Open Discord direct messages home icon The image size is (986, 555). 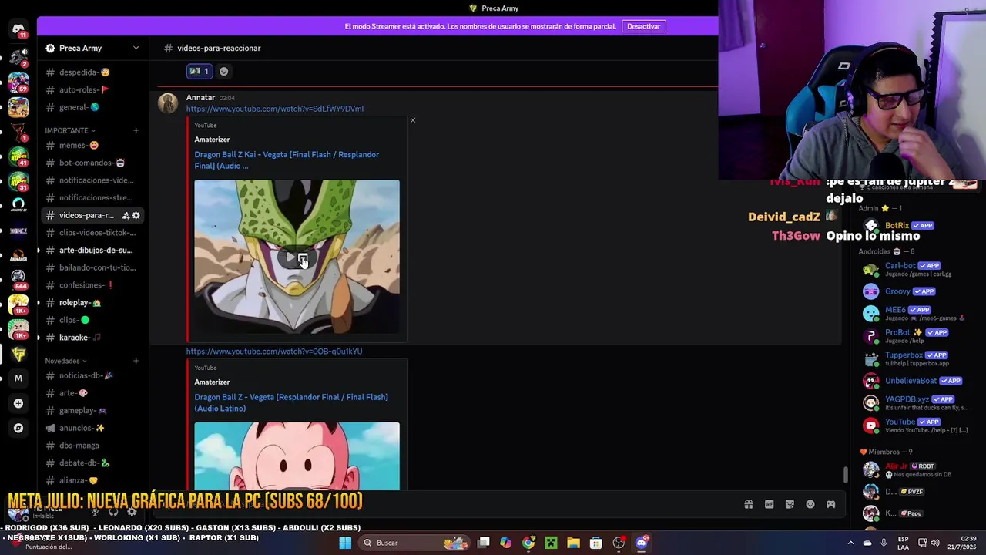[x=18, y=29]
